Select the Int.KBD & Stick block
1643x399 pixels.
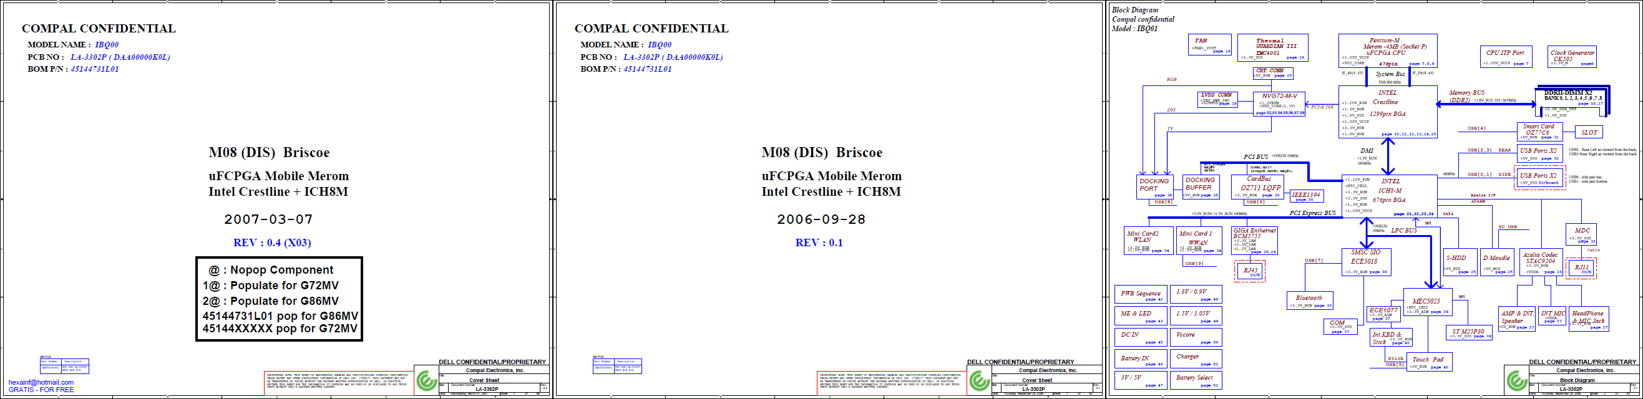point(1391,338)
